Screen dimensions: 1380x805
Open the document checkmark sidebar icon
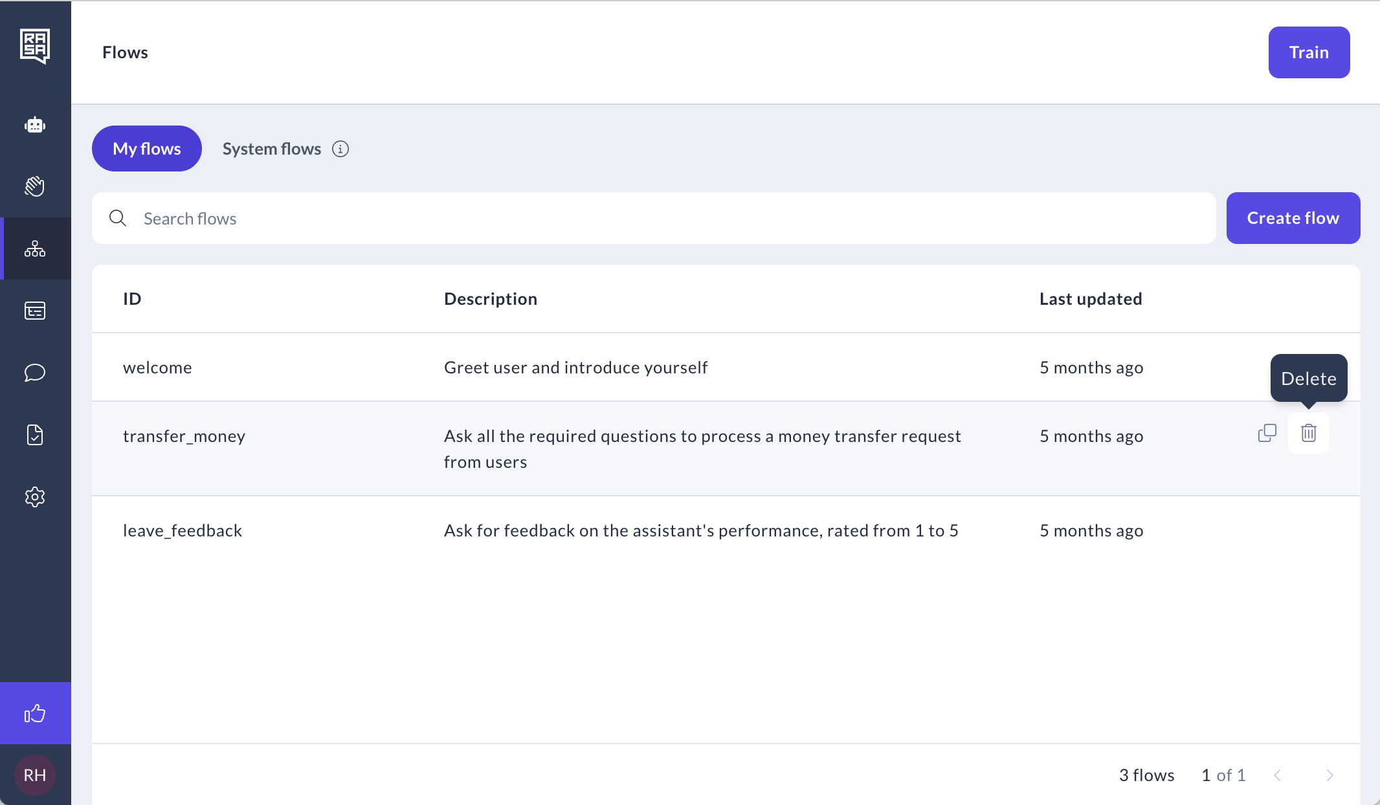point(35,435)
